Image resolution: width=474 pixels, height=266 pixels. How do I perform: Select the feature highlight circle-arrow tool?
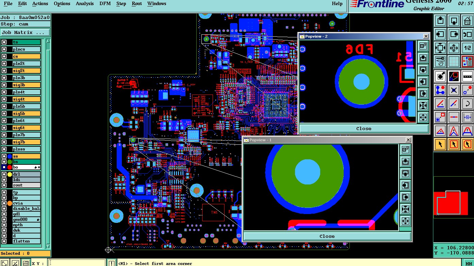tap(440, 76)
